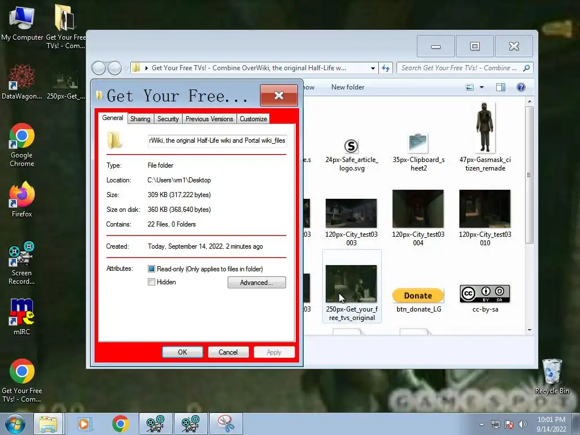The width and height of the screenshot is (580, 435).
Task: Click the folder name input field
Action: [217, 140]
